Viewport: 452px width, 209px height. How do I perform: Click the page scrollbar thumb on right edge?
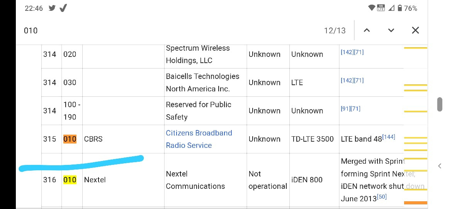[x=440, y=104]
